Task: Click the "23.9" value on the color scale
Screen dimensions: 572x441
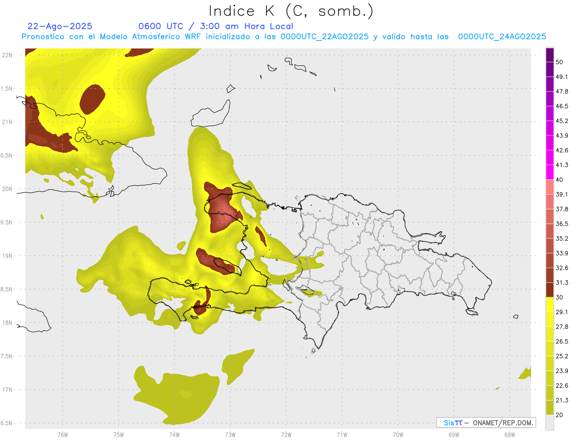Action: [562, 371]
